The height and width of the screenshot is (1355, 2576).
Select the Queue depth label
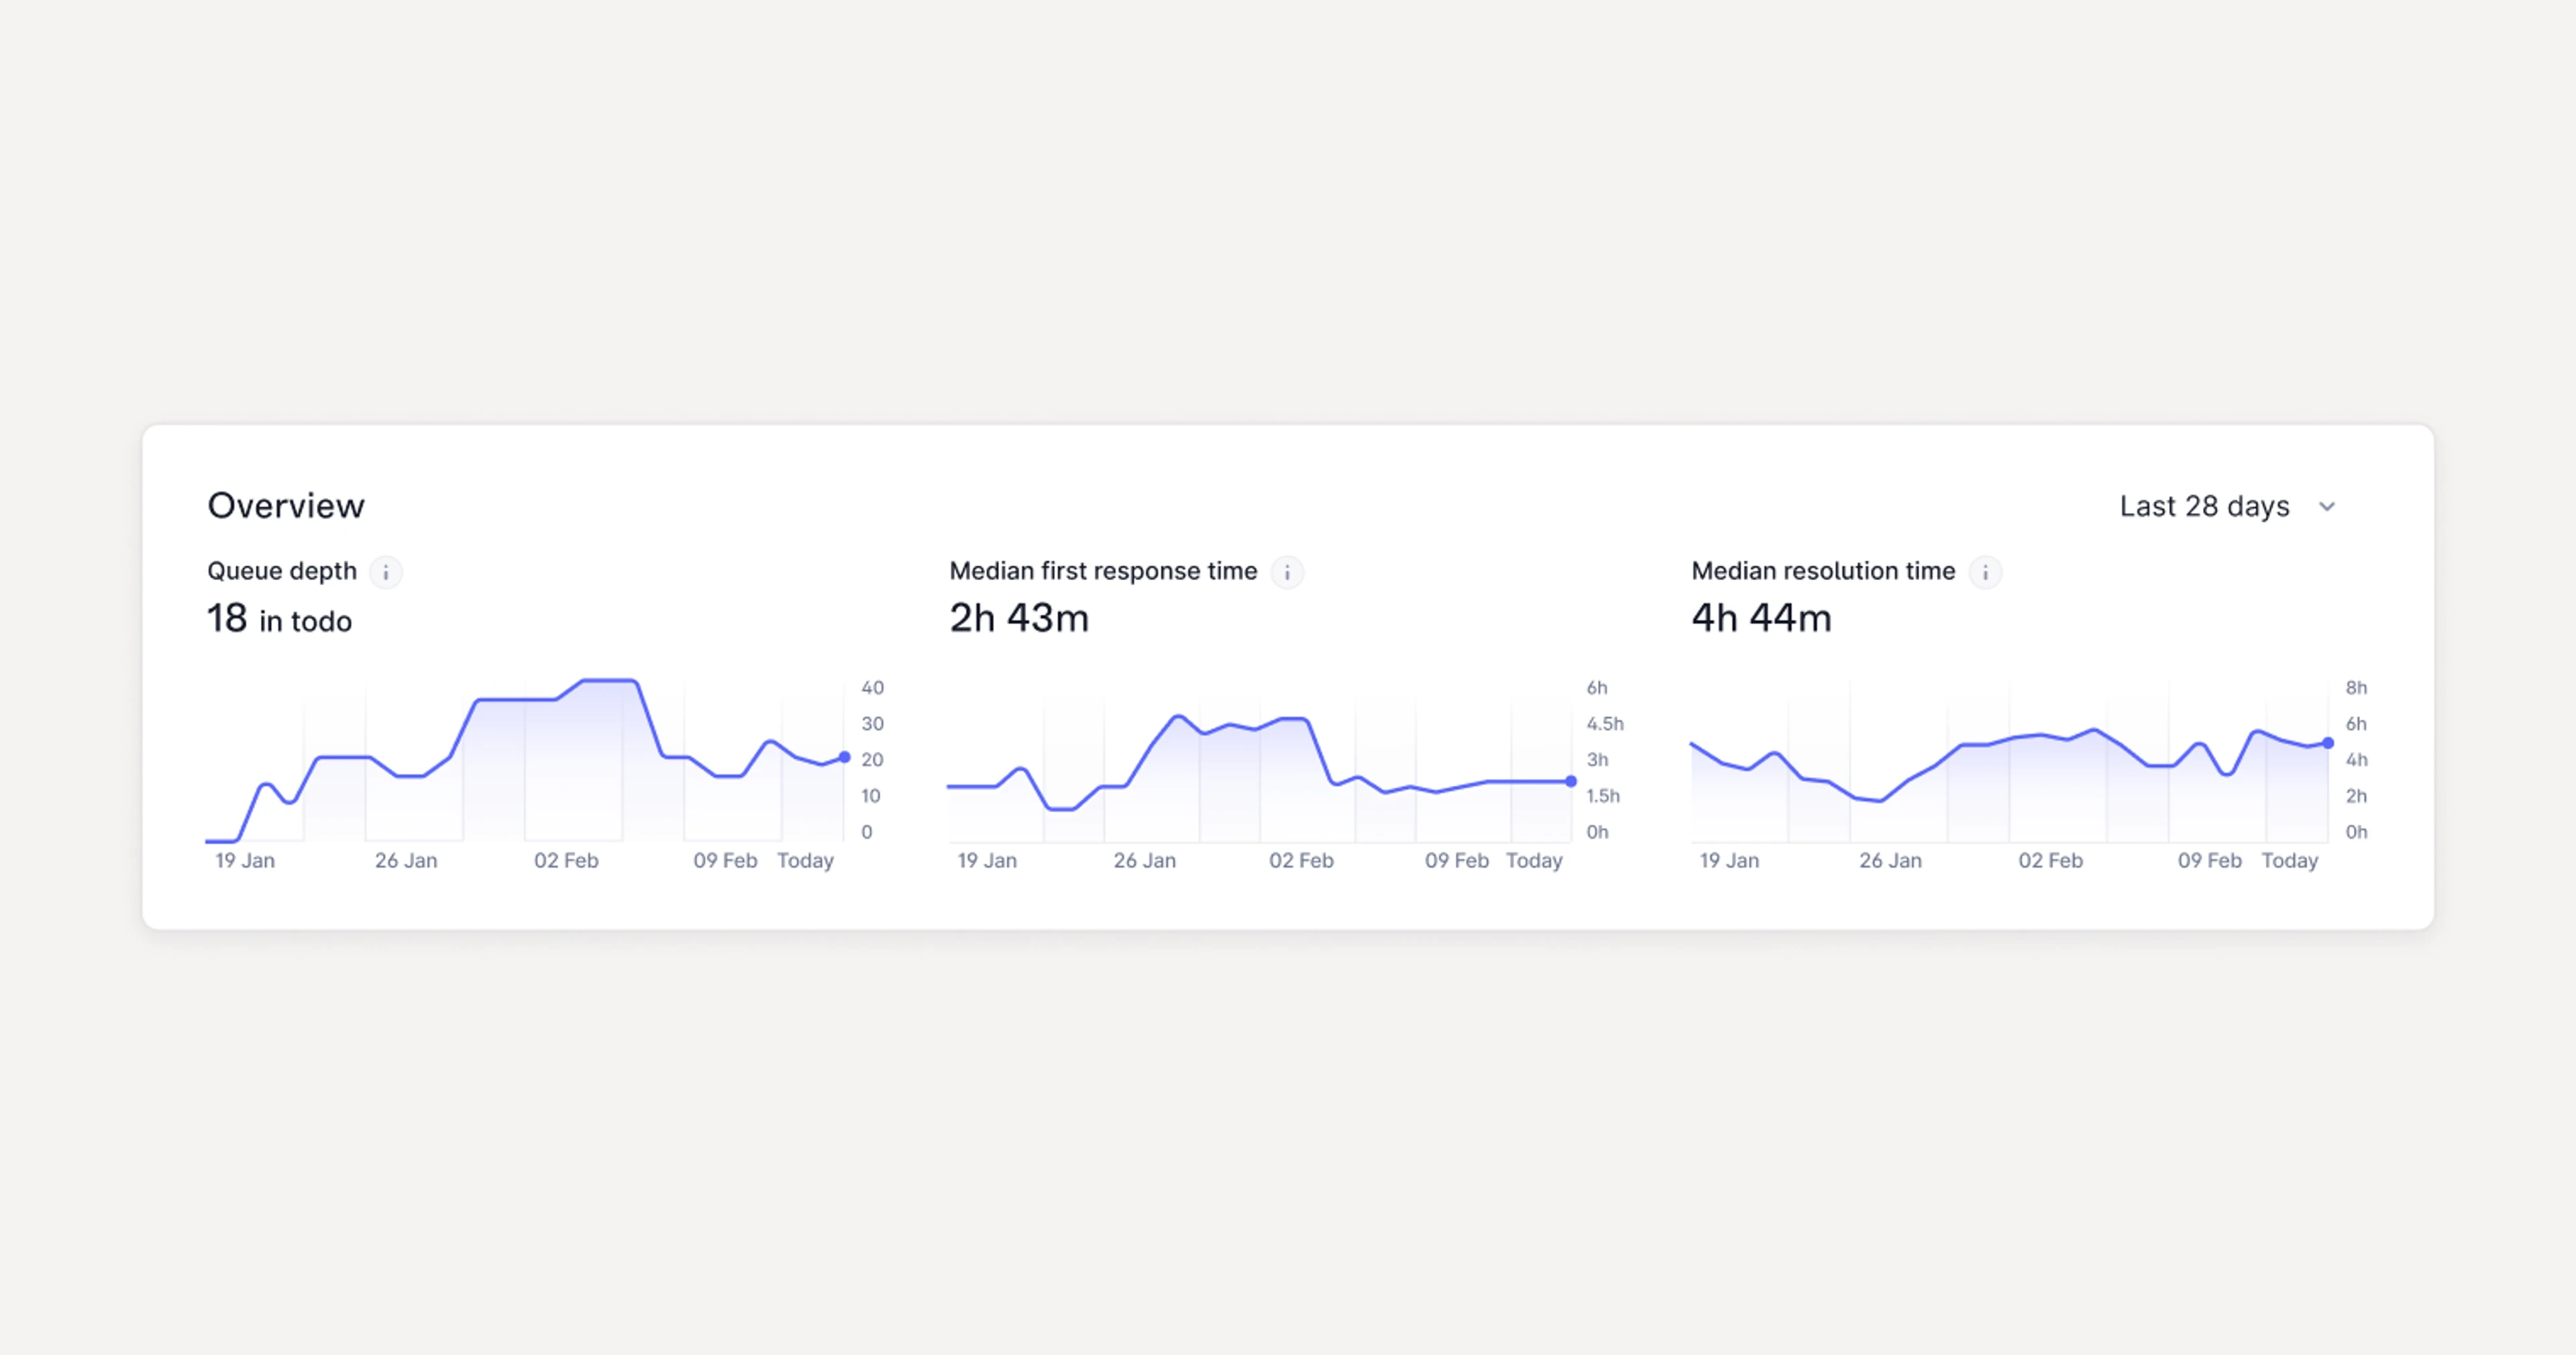click(x=282, y=571)
